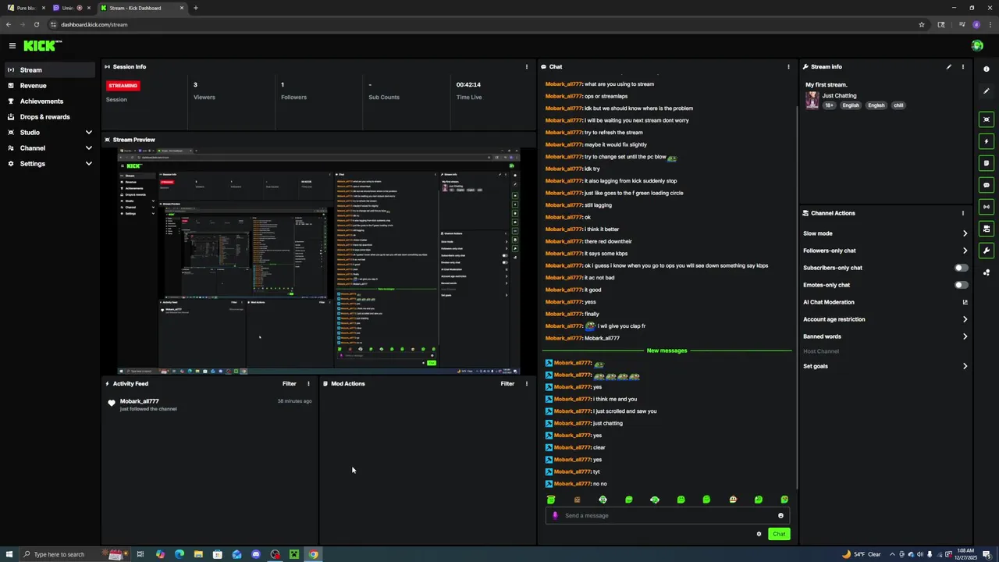Open the Activity Feed options menu
999x562 pixels.
tap(308, 384)
